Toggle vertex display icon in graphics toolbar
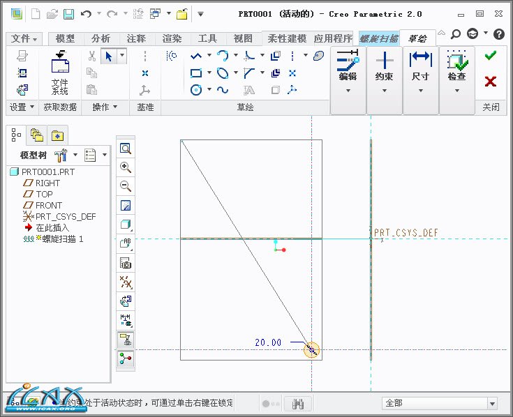This screenshot has width=513, height=417. click(x=126, y=359)
